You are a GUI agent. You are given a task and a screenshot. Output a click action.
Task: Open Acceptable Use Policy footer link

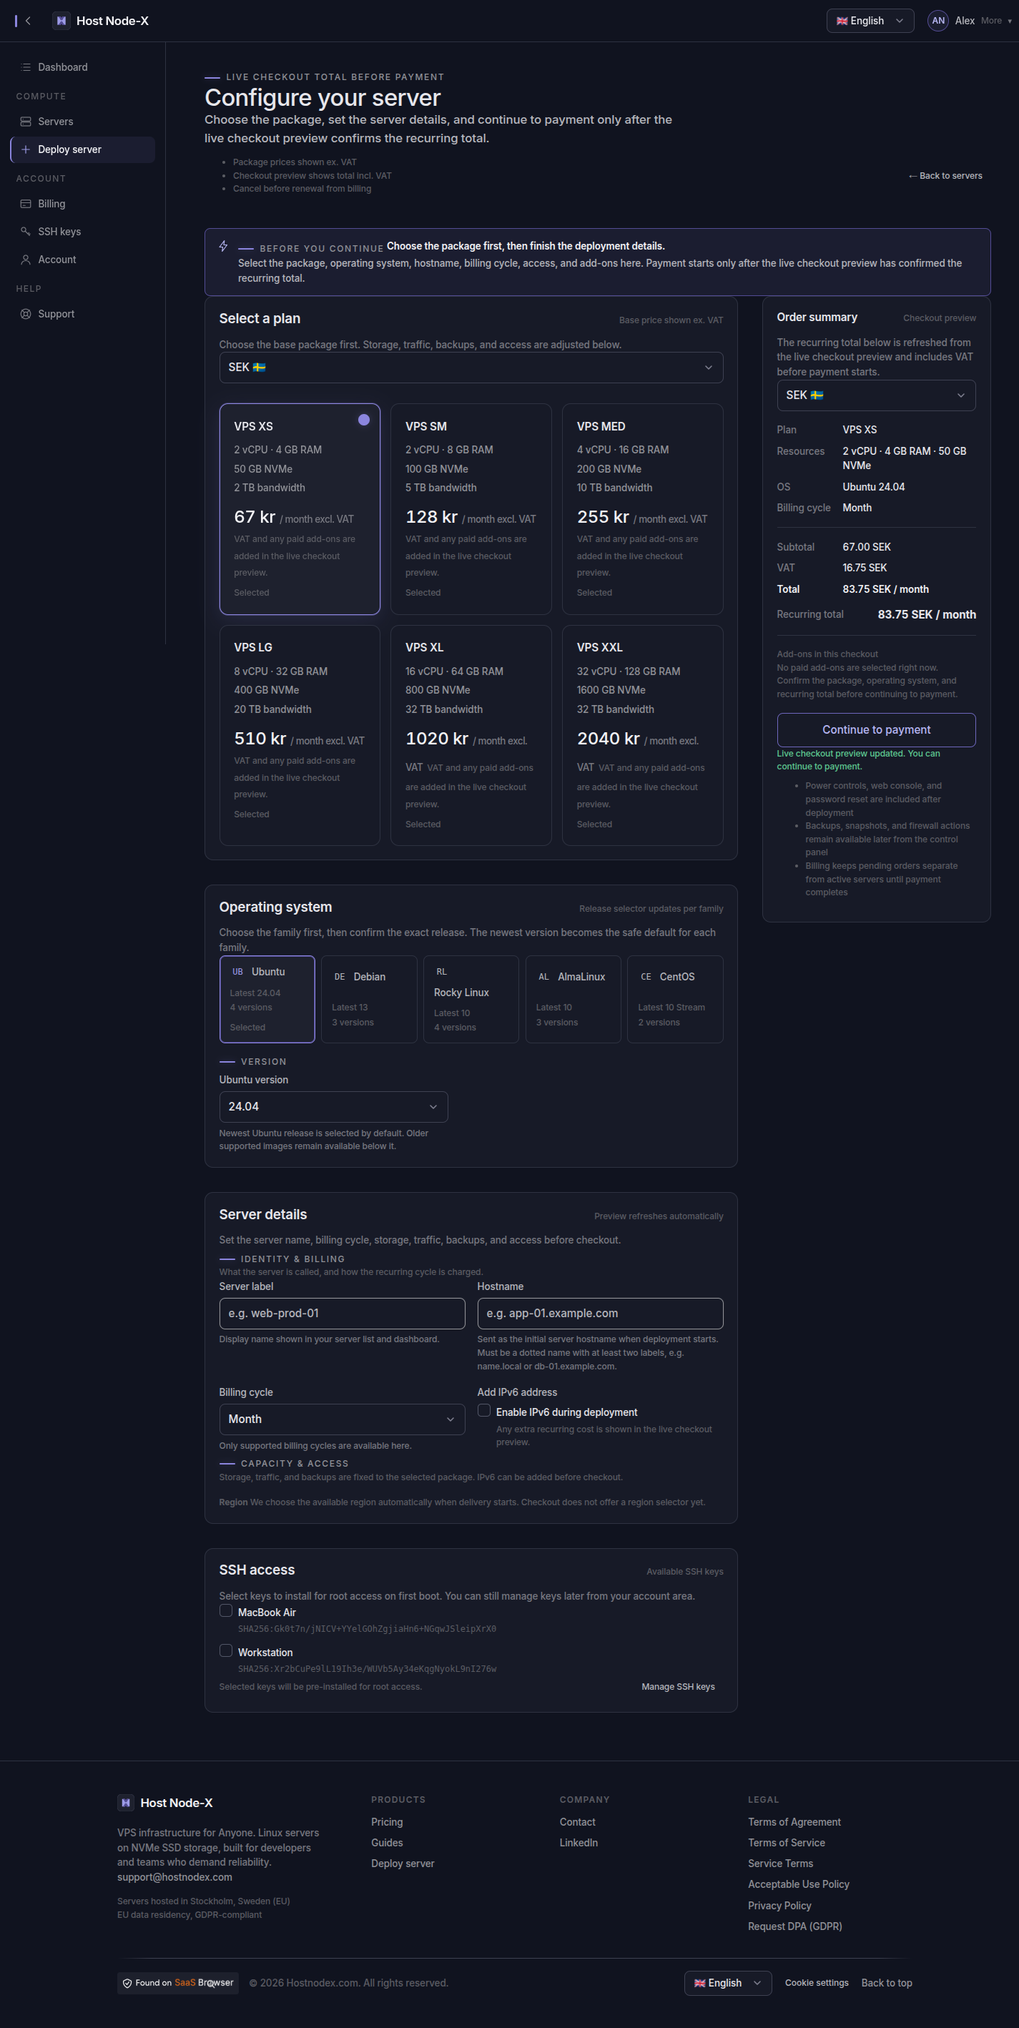pyautogui.click(x=799, y=1884)
